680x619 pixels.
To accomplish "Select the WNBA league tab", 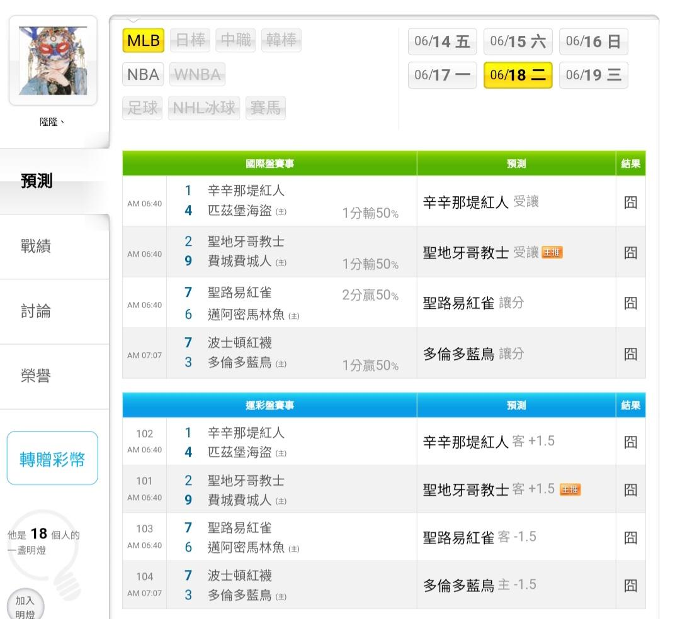I will click(197, 74).
